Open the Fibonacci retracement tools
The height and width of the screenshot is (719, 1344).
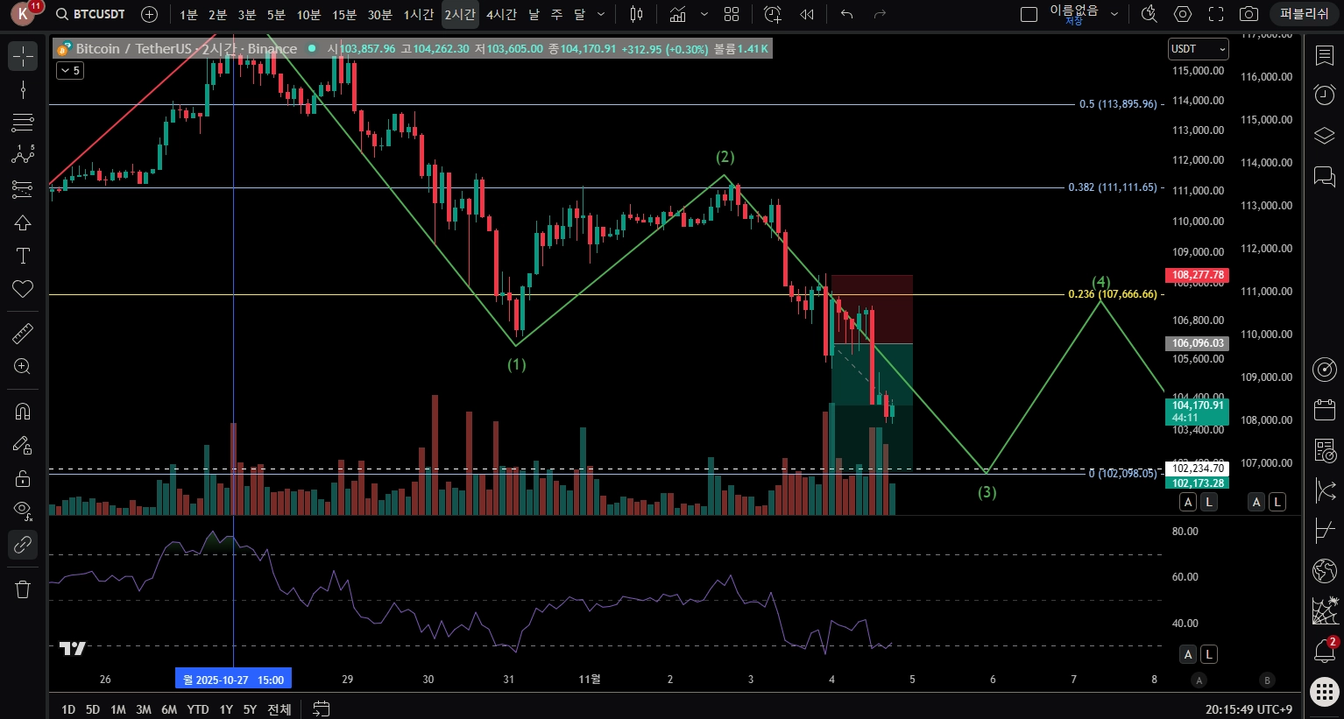pos(23,123)
